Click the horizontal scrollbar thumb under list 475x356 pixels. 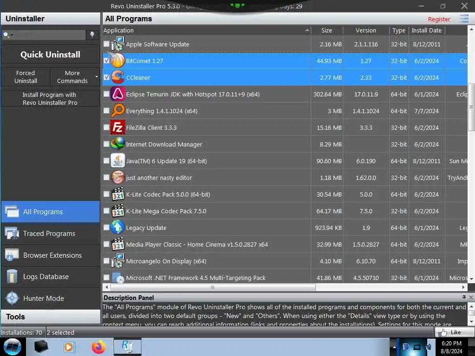click(x=213, y=287)
